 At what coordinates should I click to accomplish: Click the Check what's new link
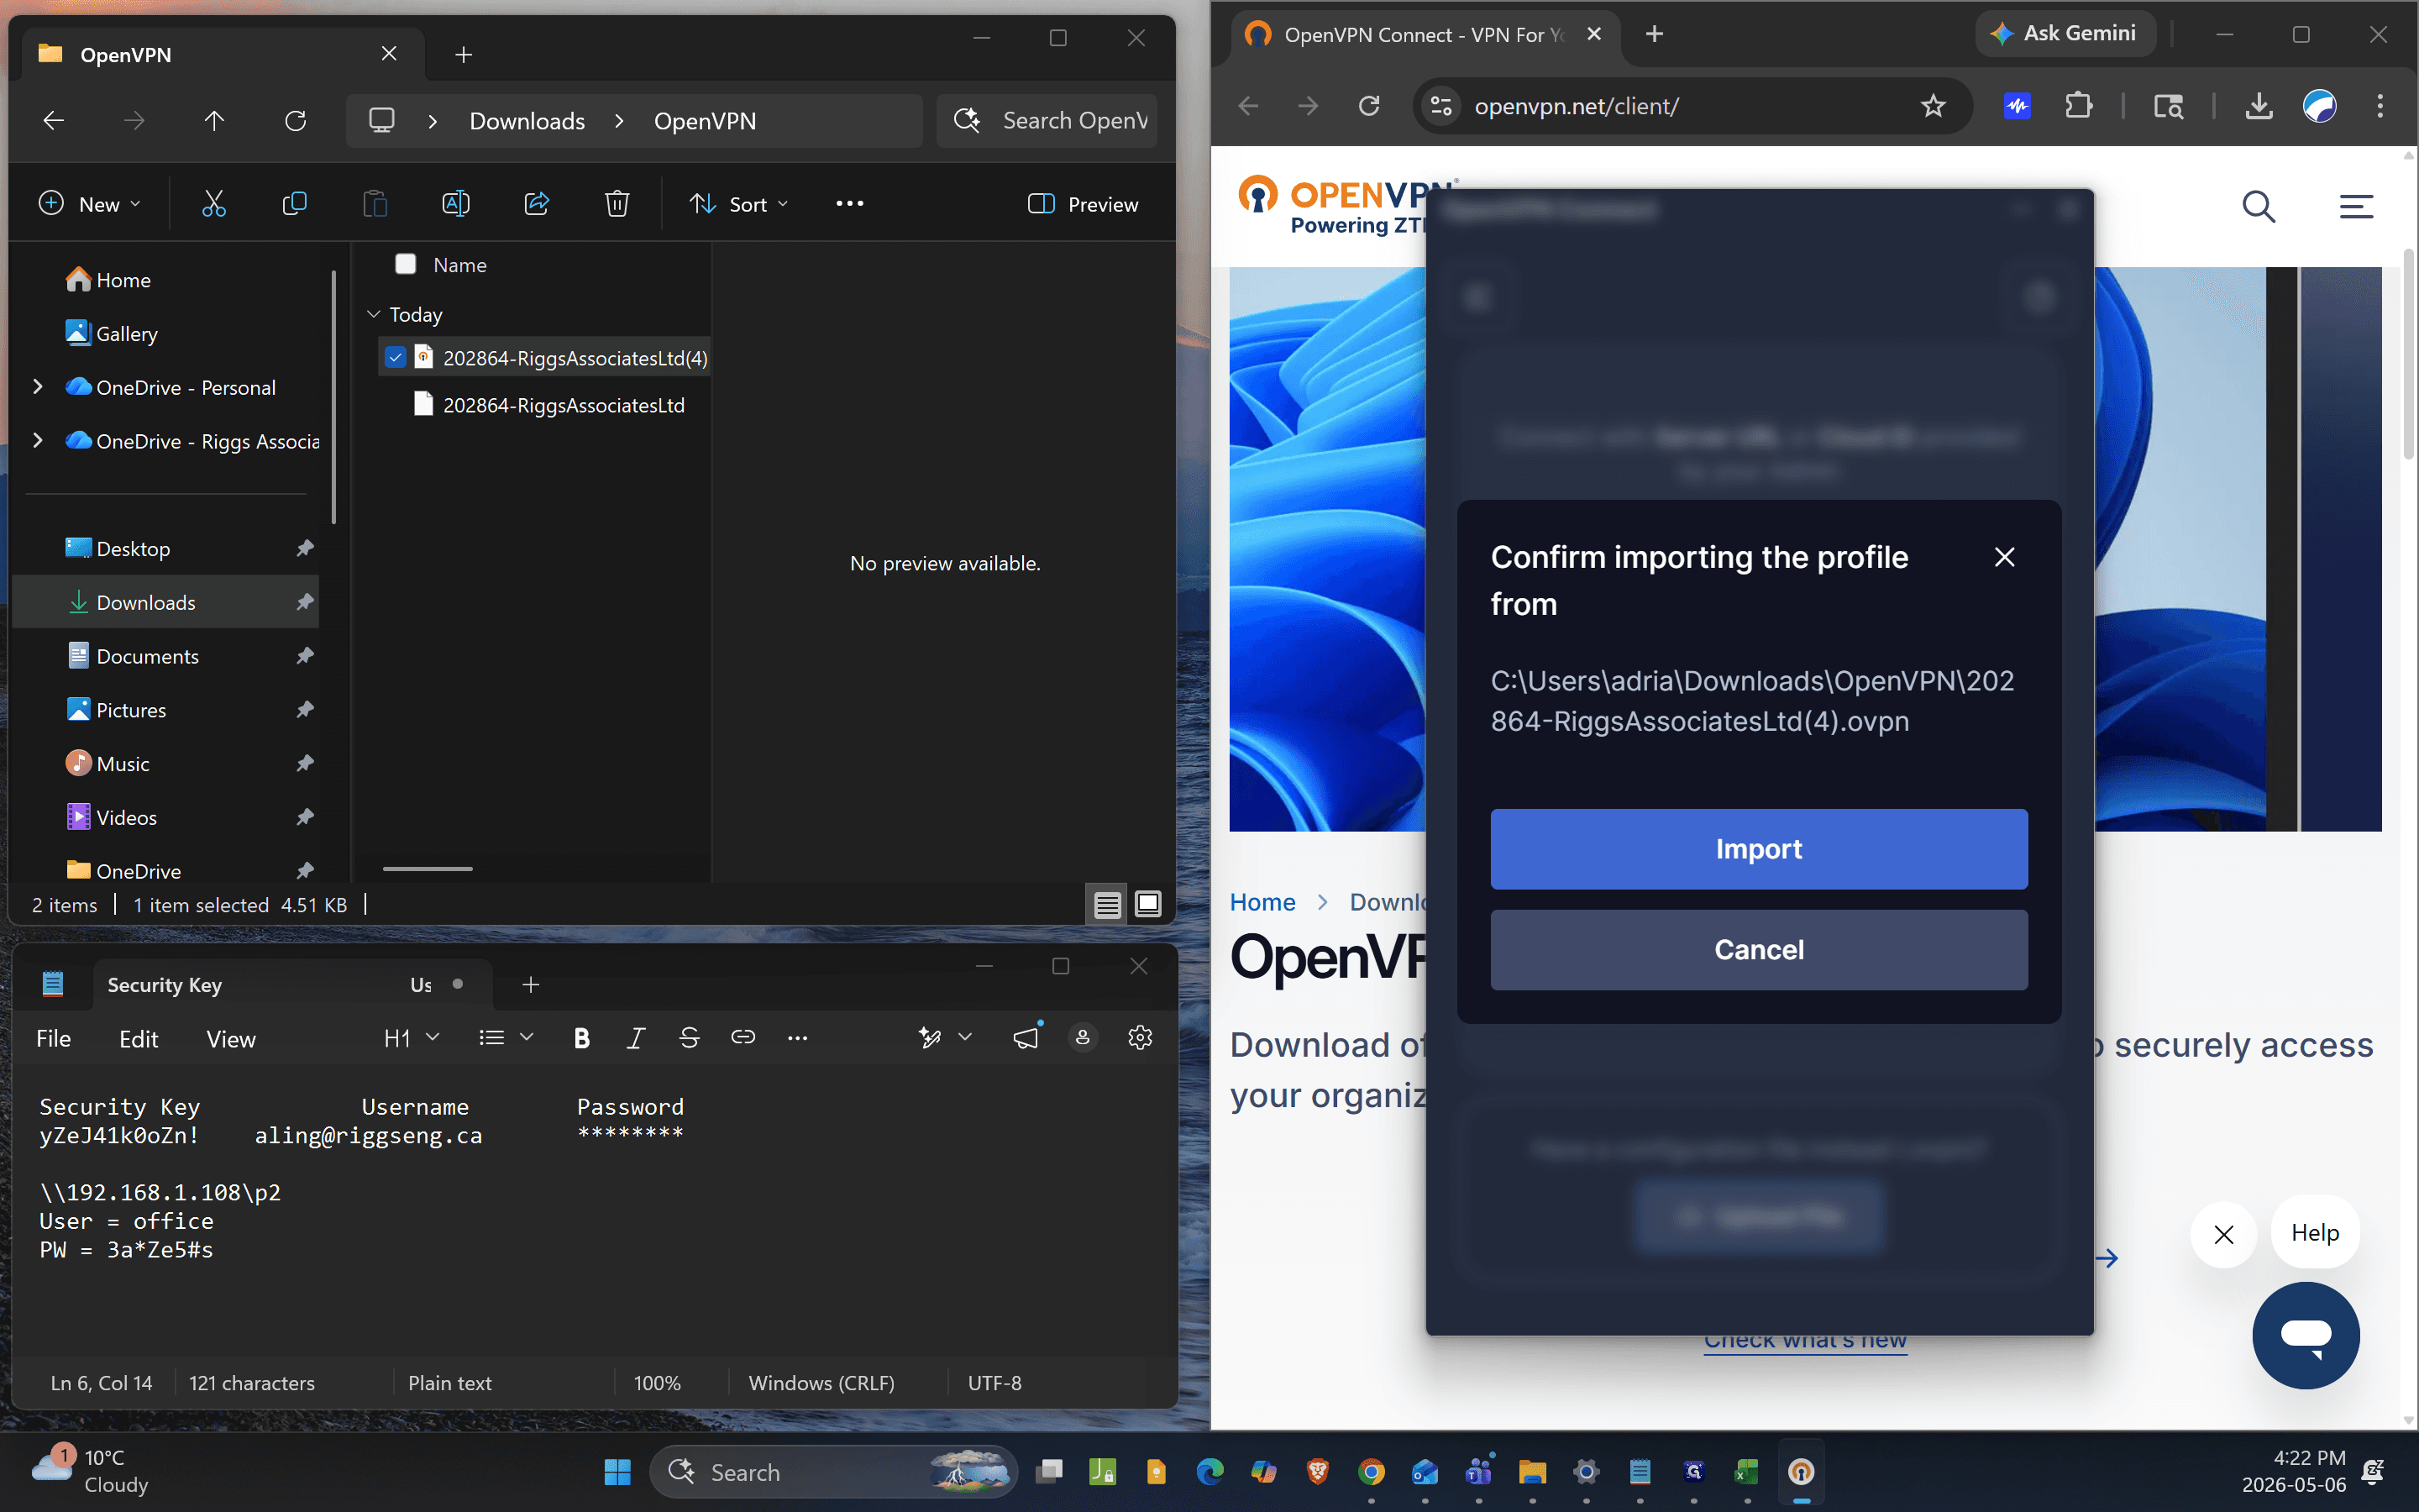(1805, 1342)
